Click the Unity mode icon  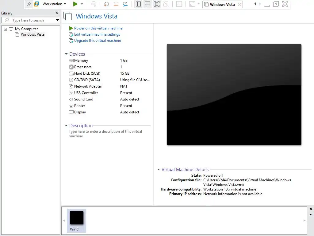click(x=166, y=4)
